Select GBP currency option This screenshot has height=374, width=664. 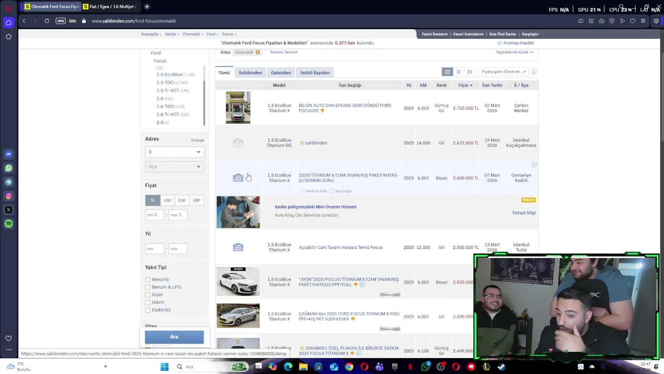coord(197,201)
